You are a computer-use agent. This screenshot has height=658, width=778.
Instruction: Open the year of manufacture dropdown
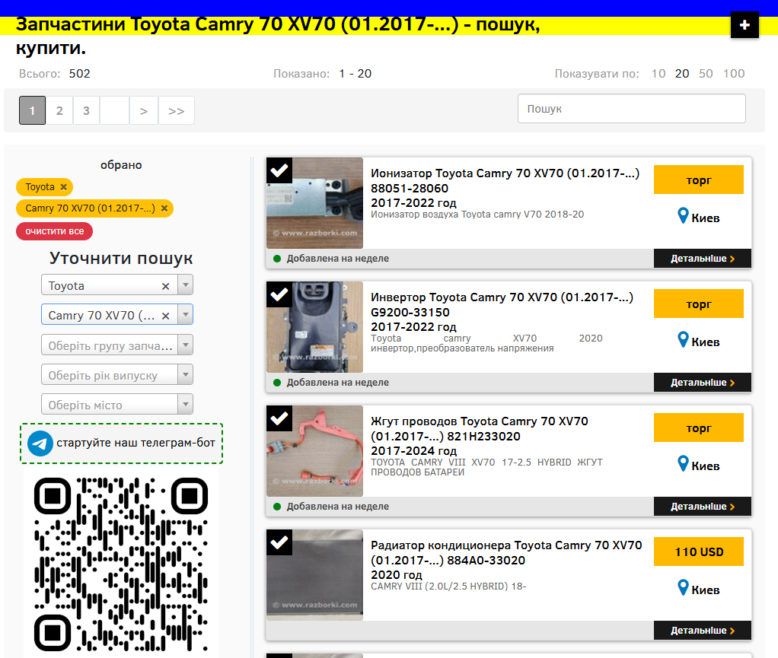(x=117, y=375)
